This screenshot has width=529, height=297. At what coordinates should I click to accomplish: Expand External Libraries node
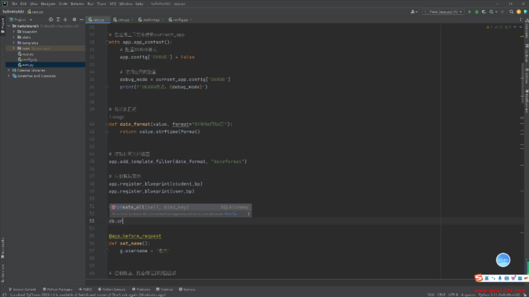(x=9, y=70)
